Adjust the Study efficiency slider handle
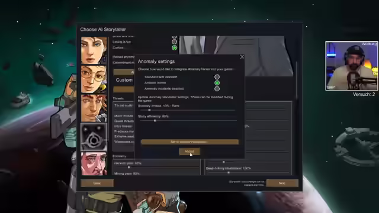This screenshot has height=213, width=379. [155, 121]
